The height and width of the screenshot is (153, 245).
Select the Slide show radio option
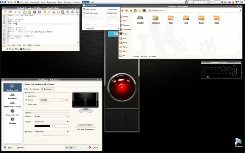tap(26, 104)
